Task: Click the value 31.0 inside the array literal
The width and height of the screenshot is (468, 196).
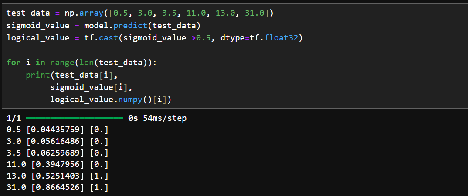Action: pyautogui.click(x=254, y=13)
